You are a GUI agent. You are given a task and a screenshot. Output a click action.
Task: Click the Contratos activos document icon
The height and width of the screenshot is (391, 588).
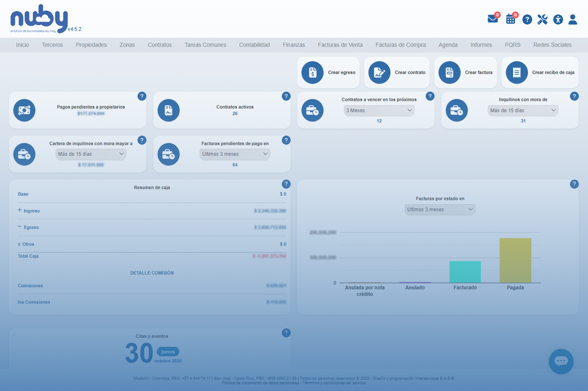168,110
